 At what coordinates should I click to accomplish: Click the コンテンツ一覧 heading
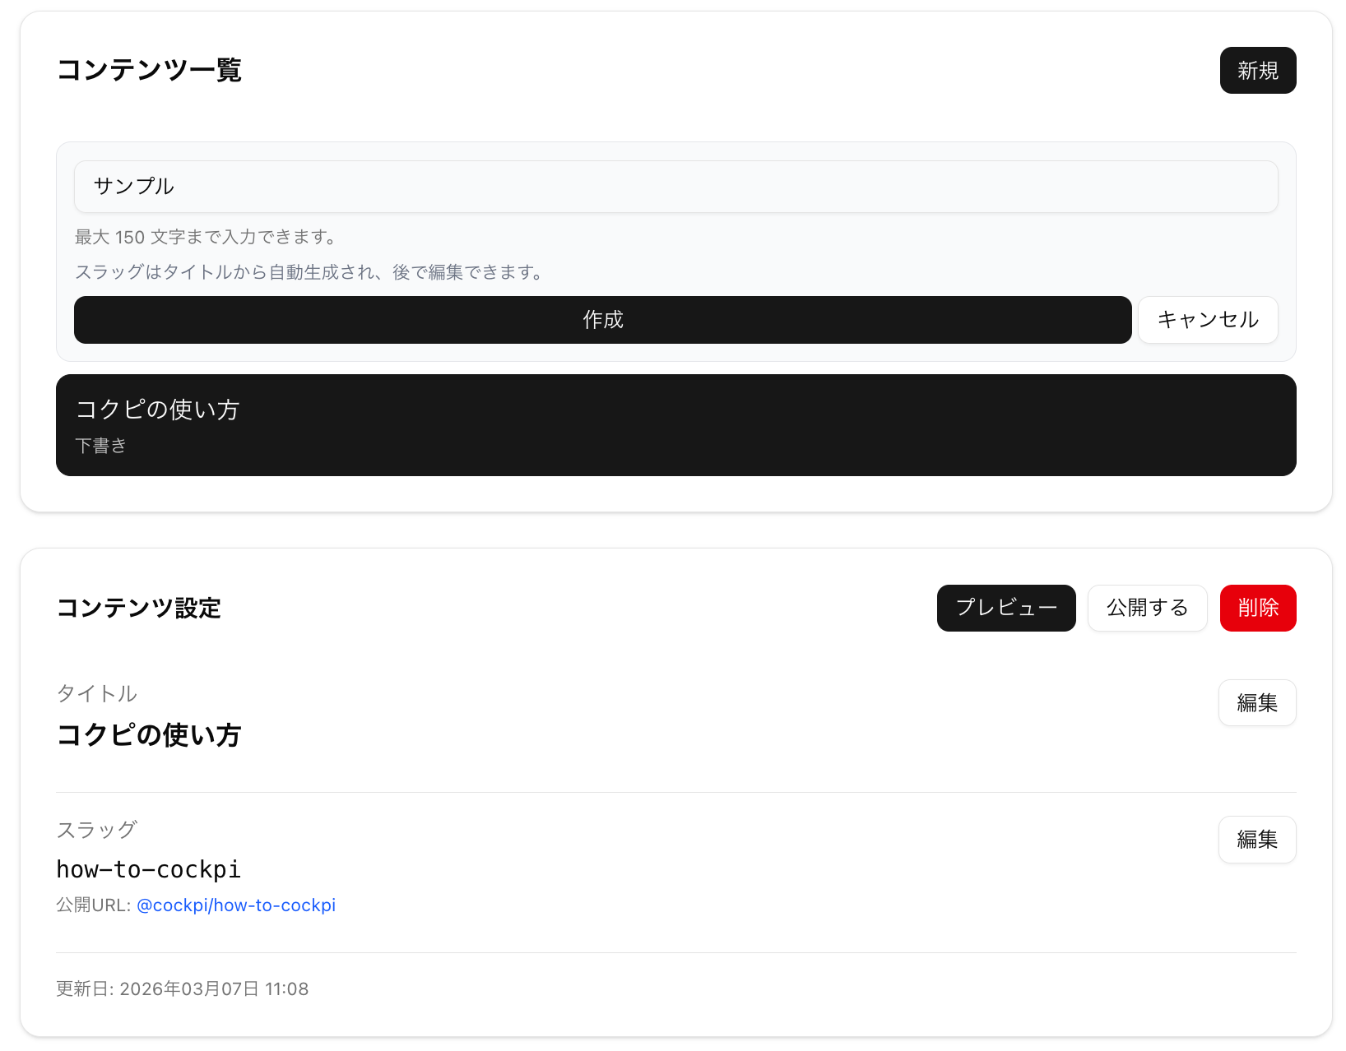tap(149, 71)
